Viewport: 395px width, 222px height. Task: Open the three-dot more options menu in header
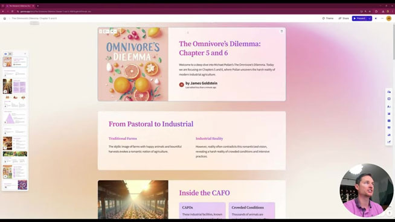tap(382, 18)
